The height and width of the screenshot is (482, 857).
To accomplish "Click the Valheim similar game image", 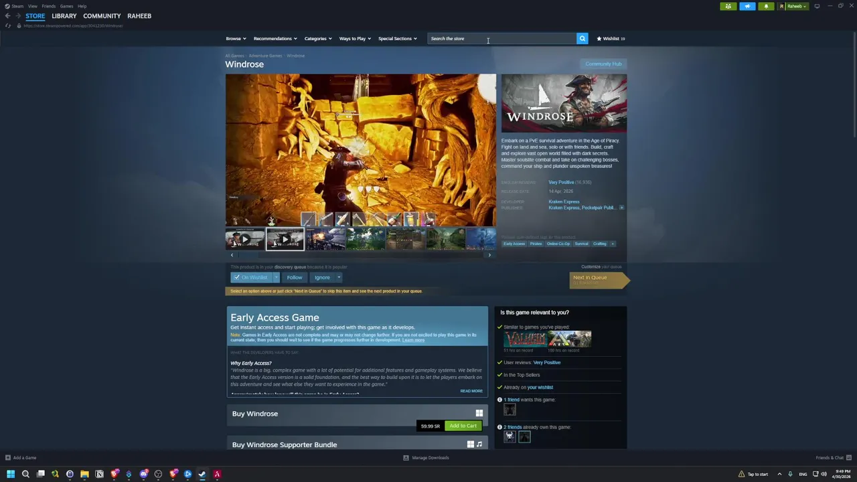I will pos(526,339).
